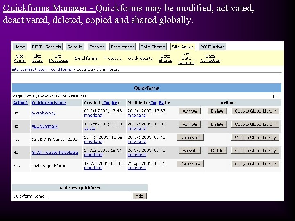Select Quickforms in the submenu
This screenshot has width=295, height=221.
click(86, 58)
